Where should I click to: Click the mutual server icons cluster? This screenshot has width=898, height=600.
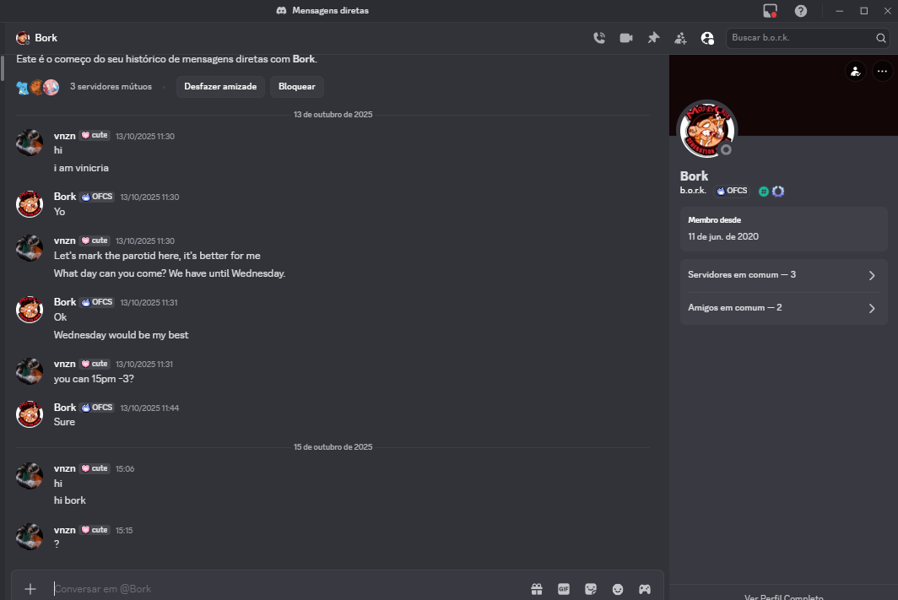pos(38,87)
